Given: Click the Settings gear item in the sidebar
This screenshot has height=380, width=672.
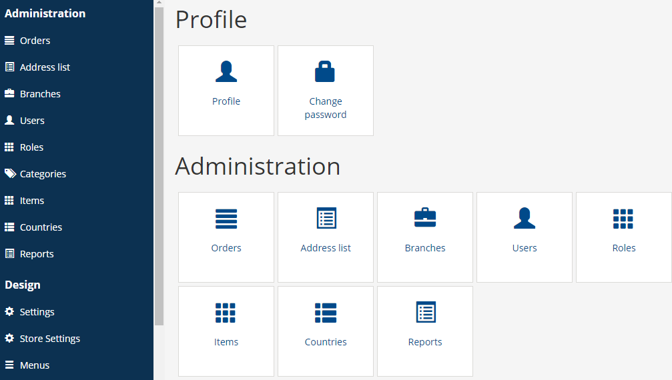Looking at the screenshot, I should (77, 312).
